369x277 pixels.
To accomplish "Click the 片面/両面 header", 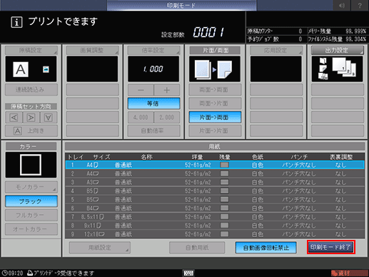I will (x=215, y=50).
